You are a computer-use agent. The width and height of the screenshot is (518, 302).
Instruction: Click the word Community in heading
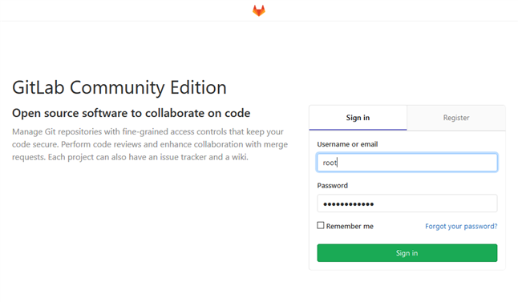click(x=117, y=88)
